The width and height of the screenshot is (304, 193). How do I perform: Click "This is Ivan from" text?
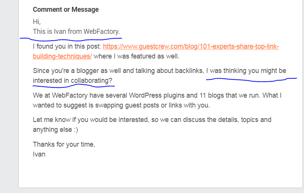[57, 32]
